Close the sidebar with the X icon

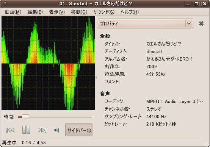coord(201,23)
